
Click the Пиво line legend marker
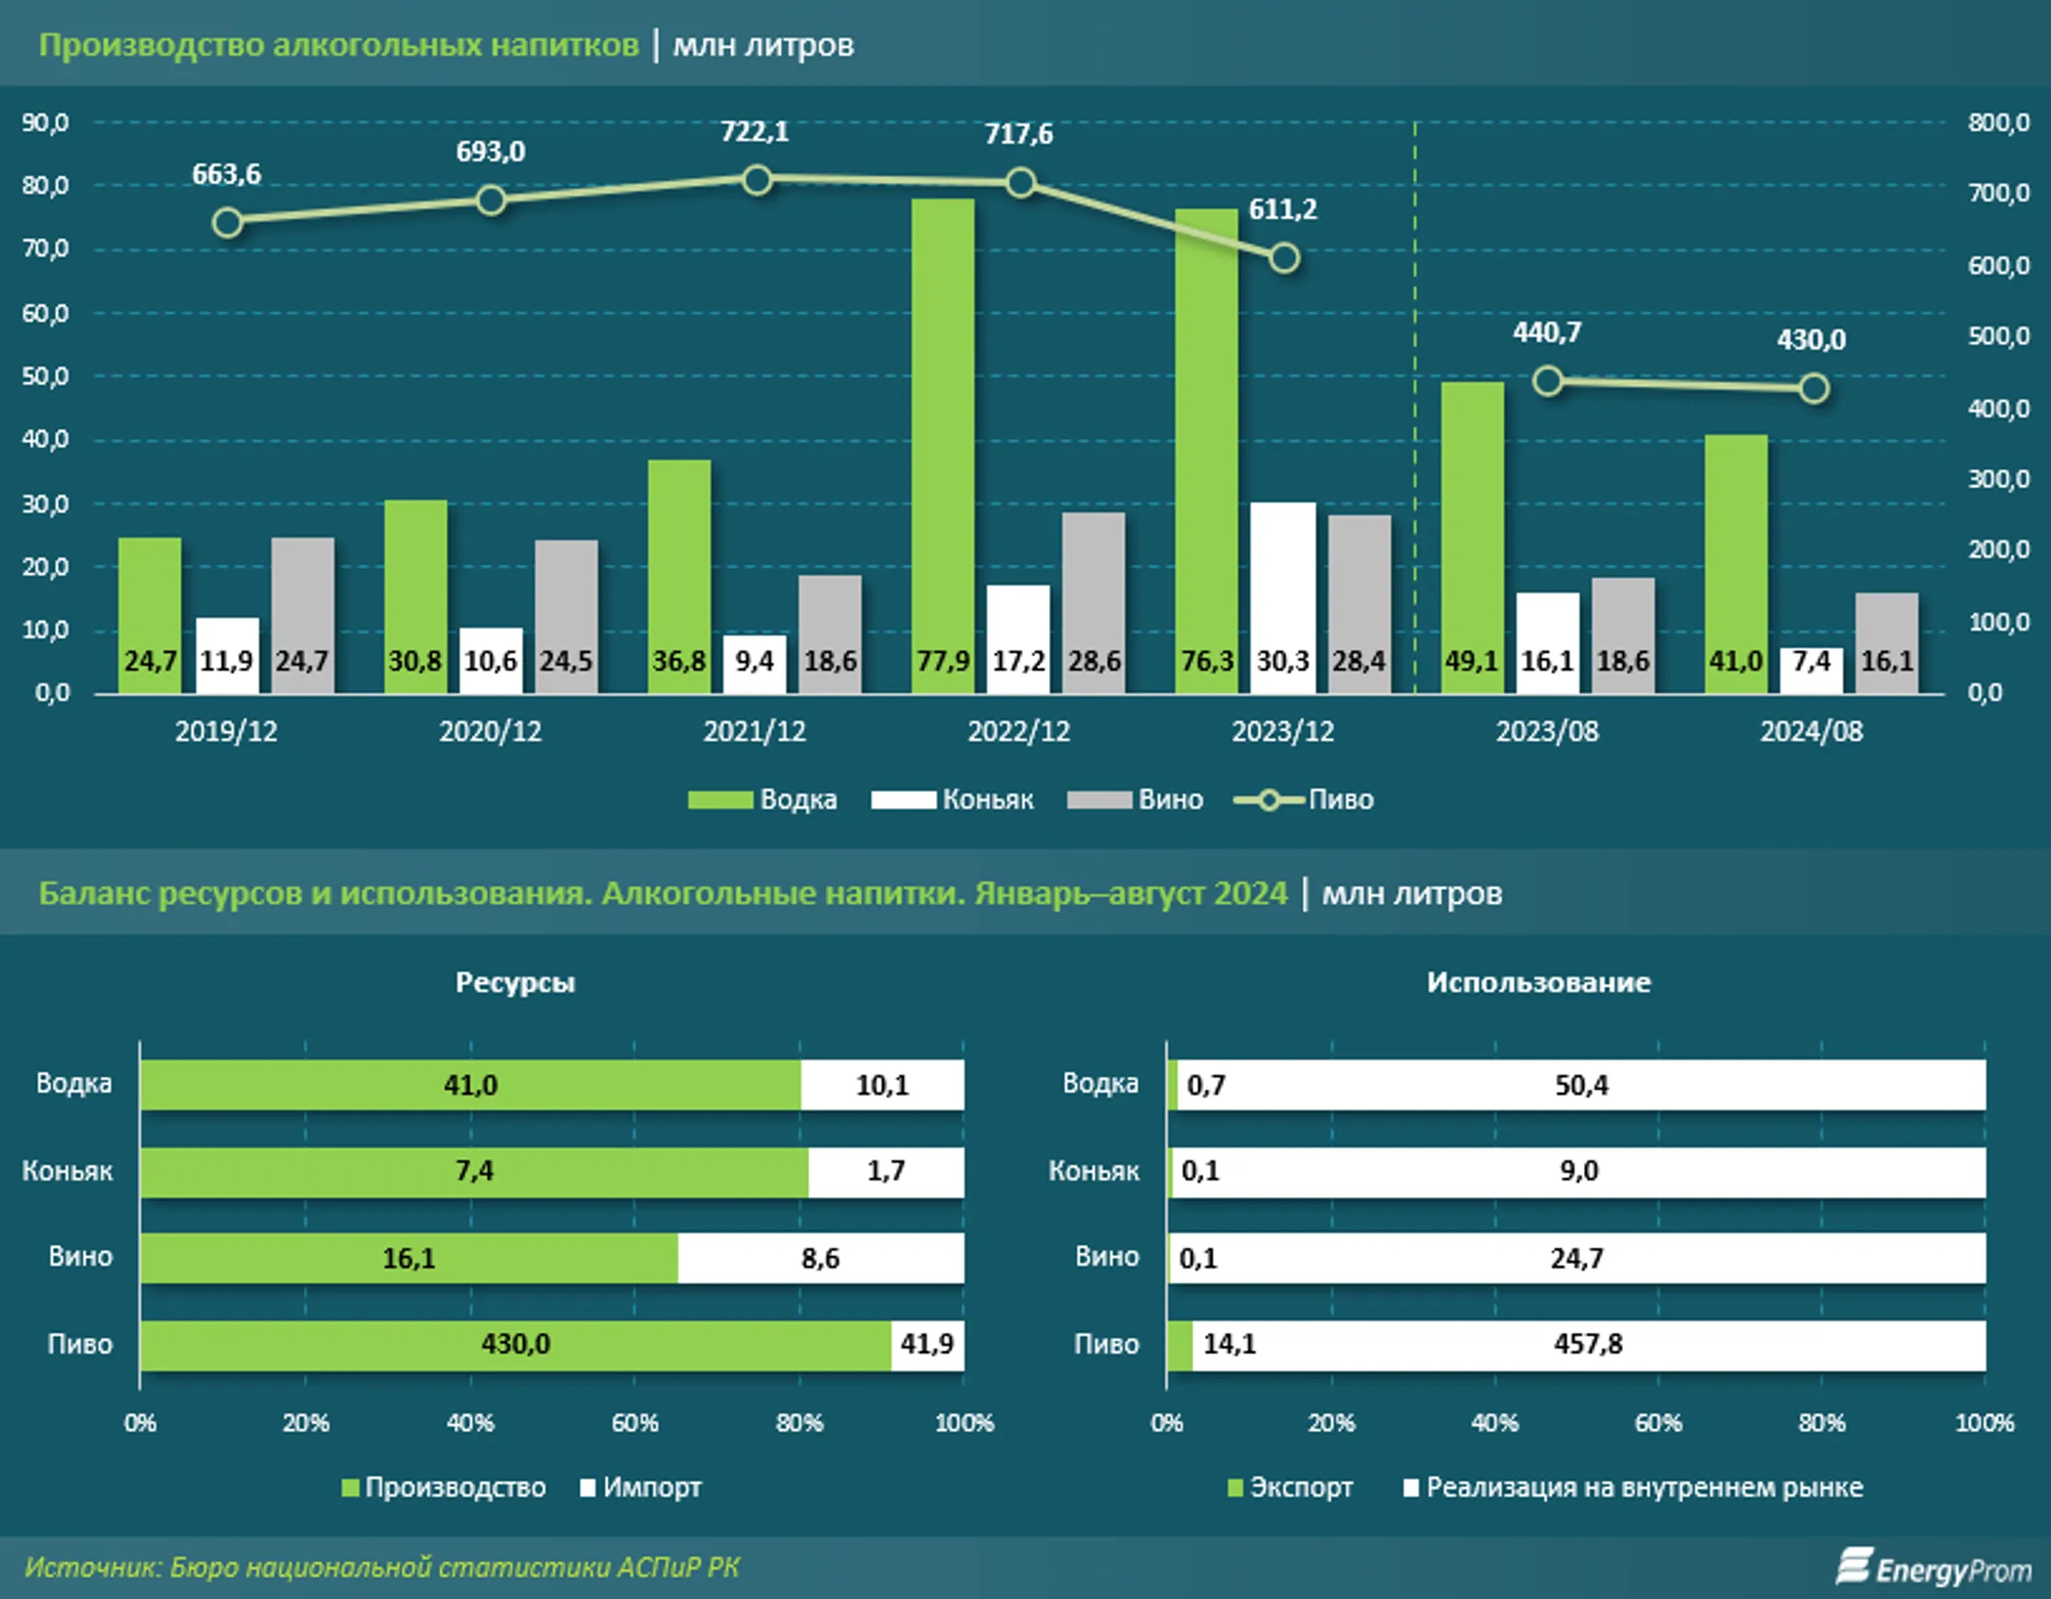click(x=1269, y=799)
